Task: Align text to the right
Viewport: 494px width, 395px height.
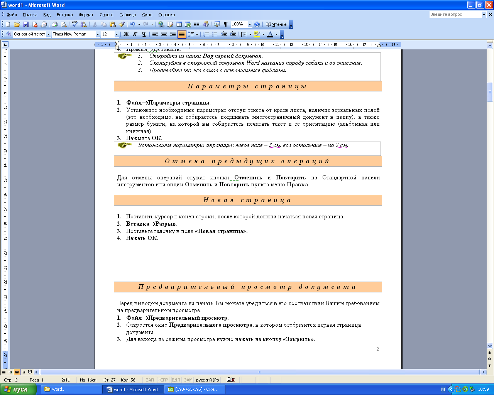Action: coord(173,34)
